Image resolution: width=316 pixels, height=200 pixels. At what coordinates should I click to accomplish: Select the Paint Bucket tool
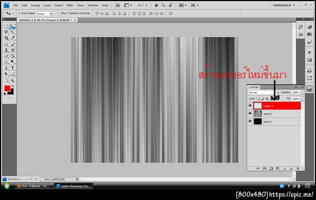tap(13, 56)
